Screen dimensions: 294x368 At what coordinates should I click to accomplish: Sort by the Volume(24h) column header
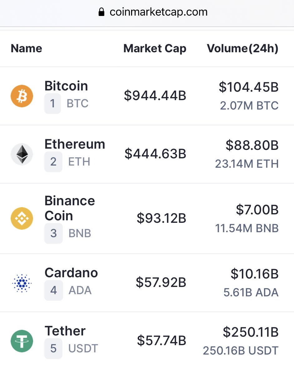(x=243, y=48)
